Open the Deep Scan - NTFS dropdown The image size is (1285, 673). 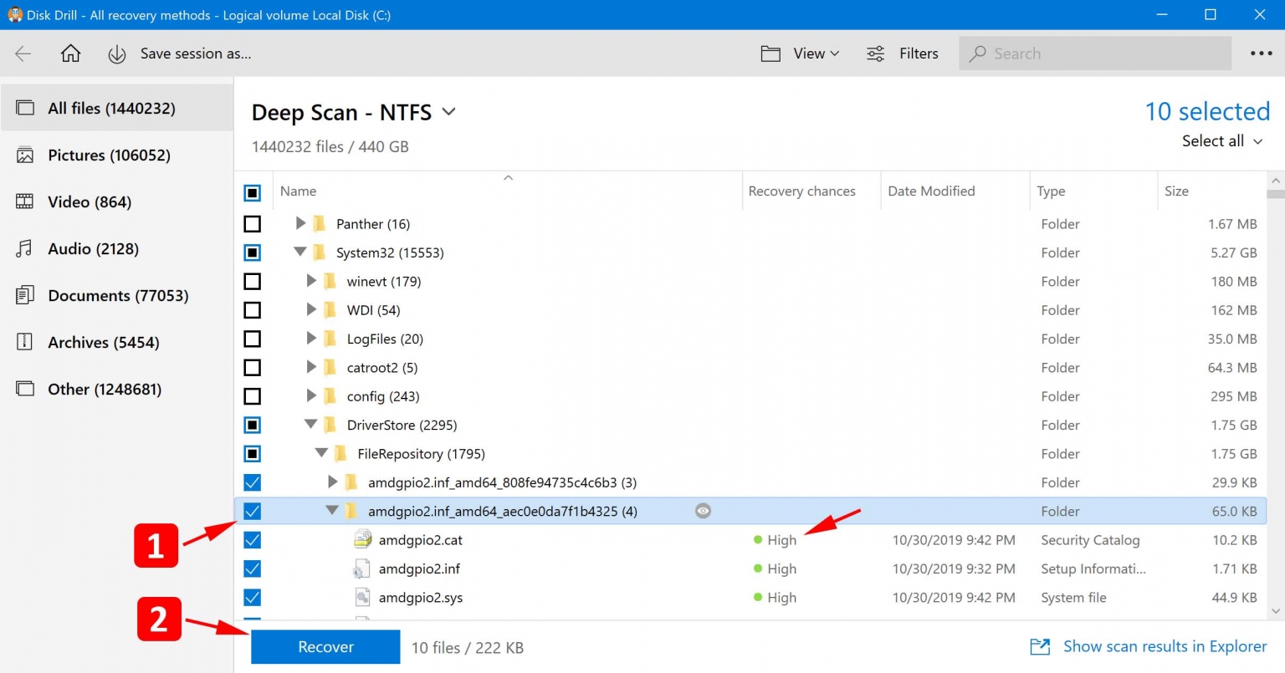point(448,112)
